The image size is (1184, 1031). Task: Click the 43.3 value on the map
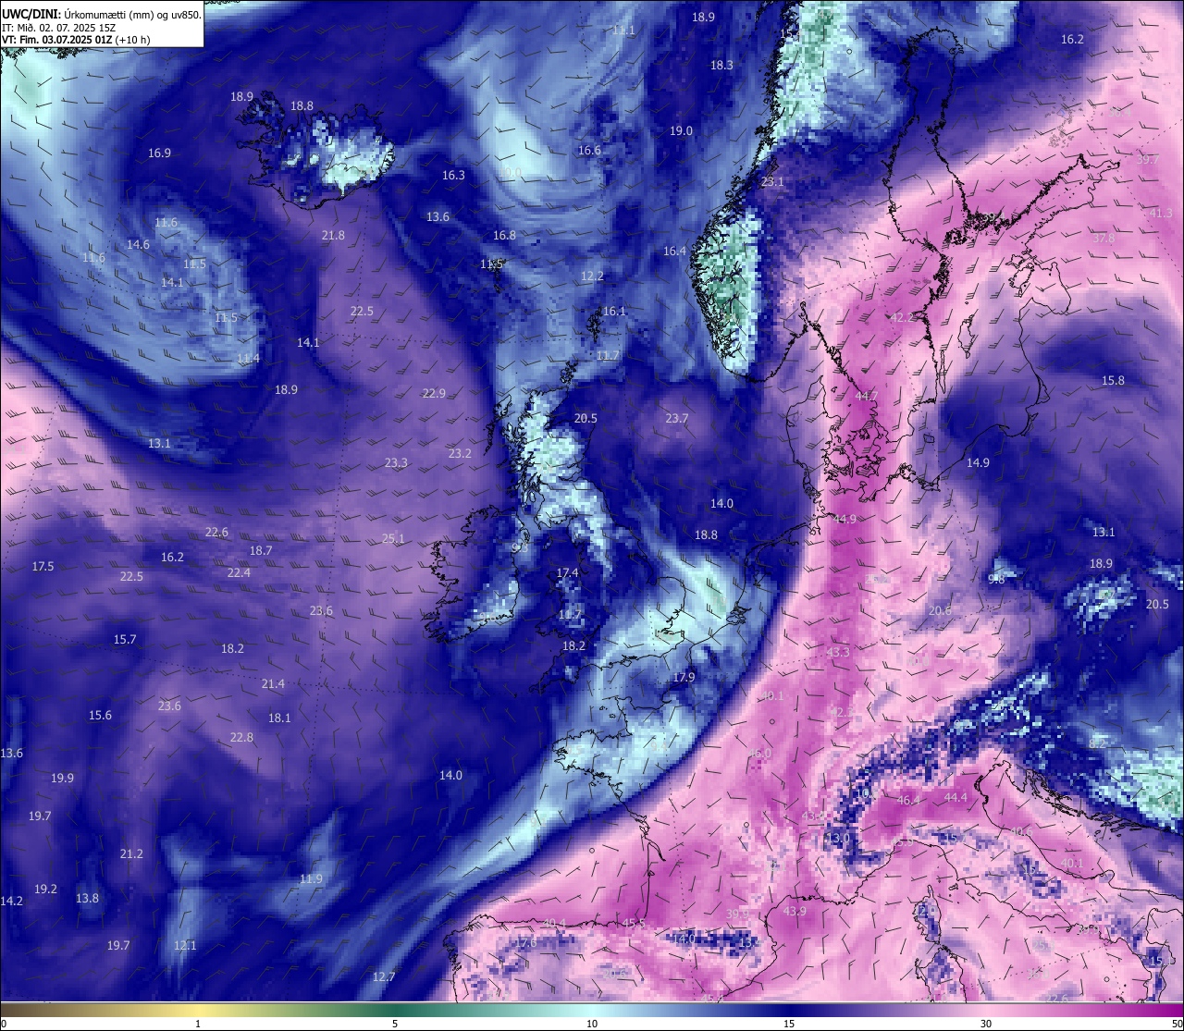[x=838, y=652]
